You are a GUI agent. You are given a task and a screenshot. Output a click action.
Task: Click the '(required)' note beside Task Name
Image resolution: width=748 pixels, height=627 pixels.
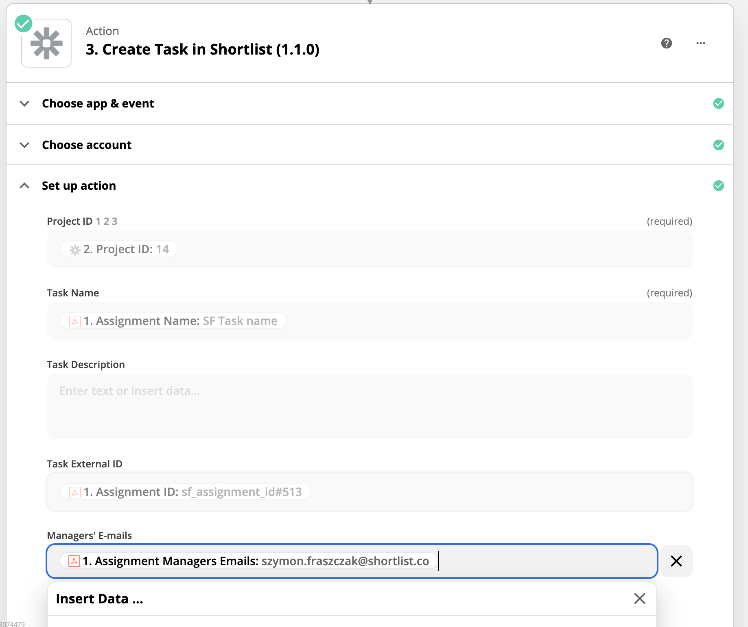(669, 293)
